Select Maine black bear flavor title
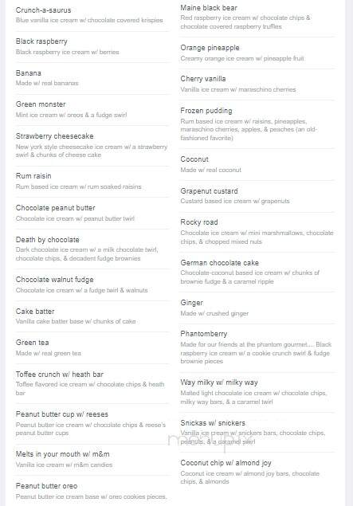The height and width of the screenshot is (506, 353). (x=209, y=8)
